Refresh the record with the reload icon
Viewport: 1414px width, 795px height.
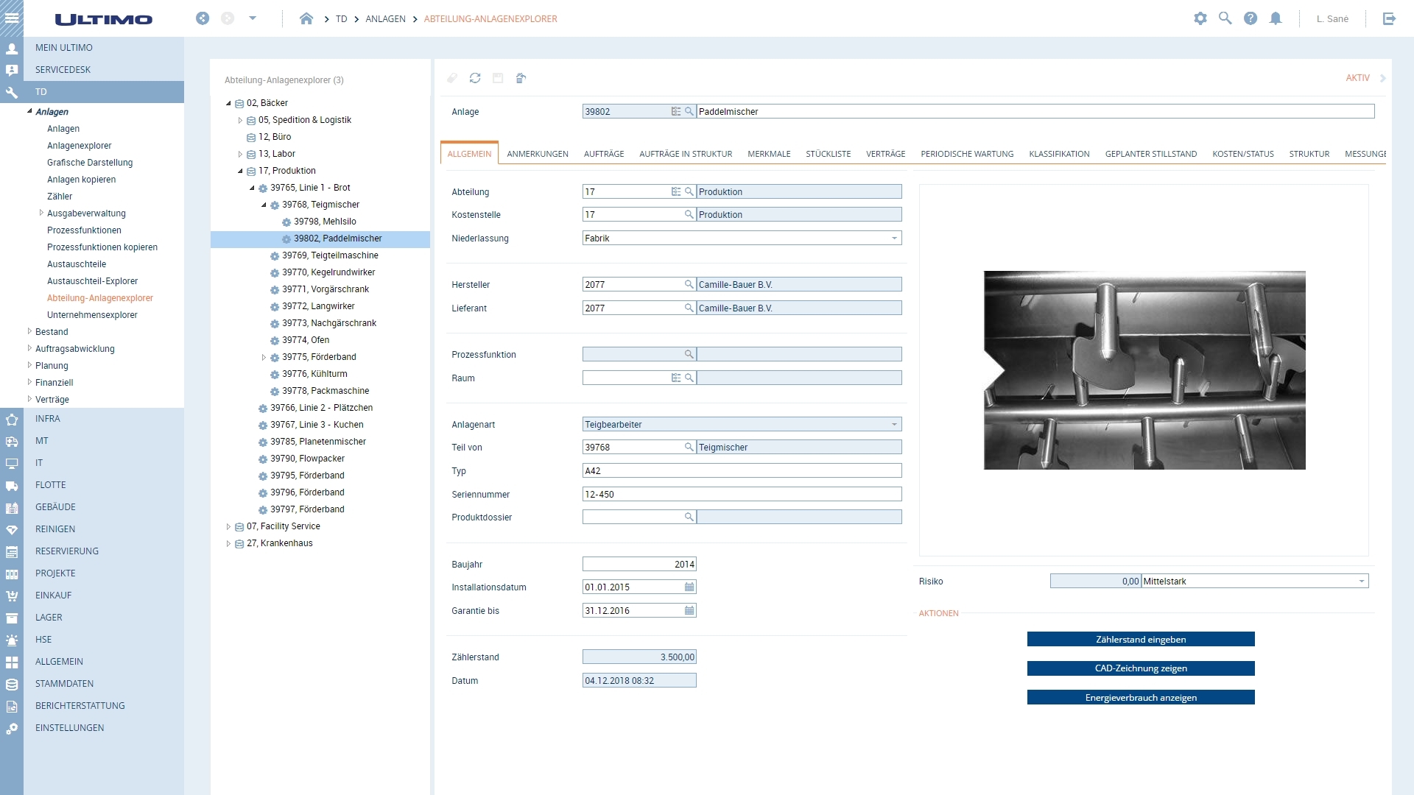(476, 78)
